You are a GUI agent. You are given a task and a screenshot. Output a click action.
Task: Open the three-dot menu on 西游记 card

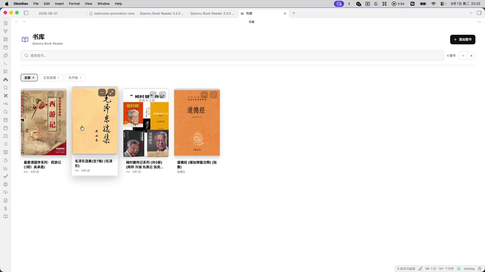click(51, 95)
